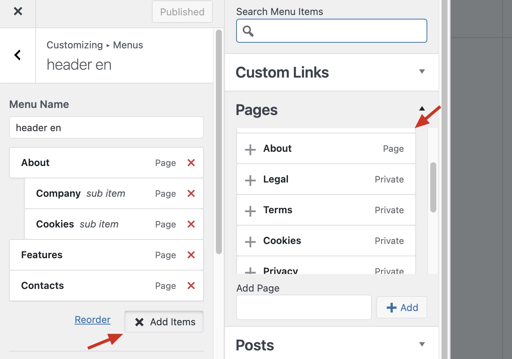
Task: Remove the About menu item
Action: pyautogui.click(x=191, y=163)
